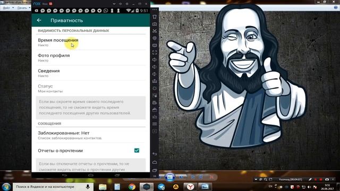This screenshot has height=191, width=340.
Task: Click Wi-Fi icon in Android status bar
Action: 129,11
